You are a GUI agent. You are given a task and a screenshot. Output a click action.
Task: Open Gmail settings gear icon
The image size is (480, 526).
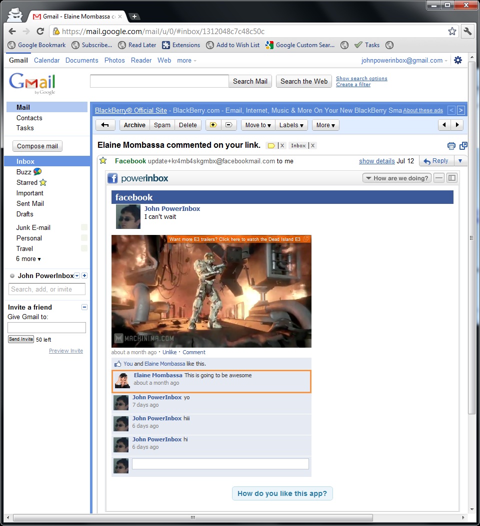[x=458, y=60]
